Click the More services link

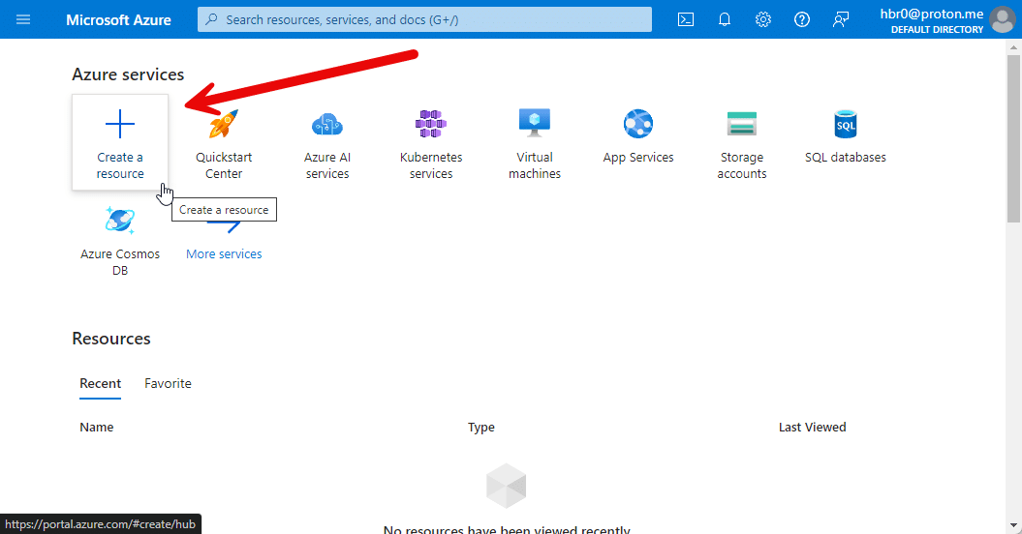[224, 253]
